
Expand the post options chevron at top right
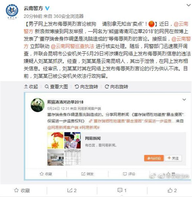pos(189,5)
